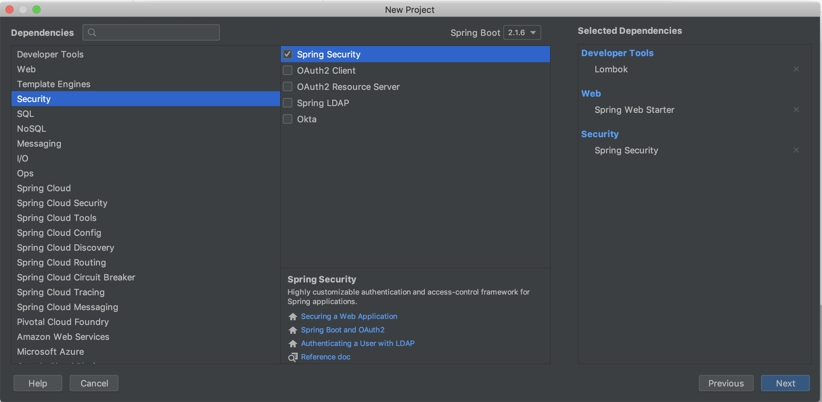
Task: Open Spring Cloud Messaging category
Action: coord(145,307)
